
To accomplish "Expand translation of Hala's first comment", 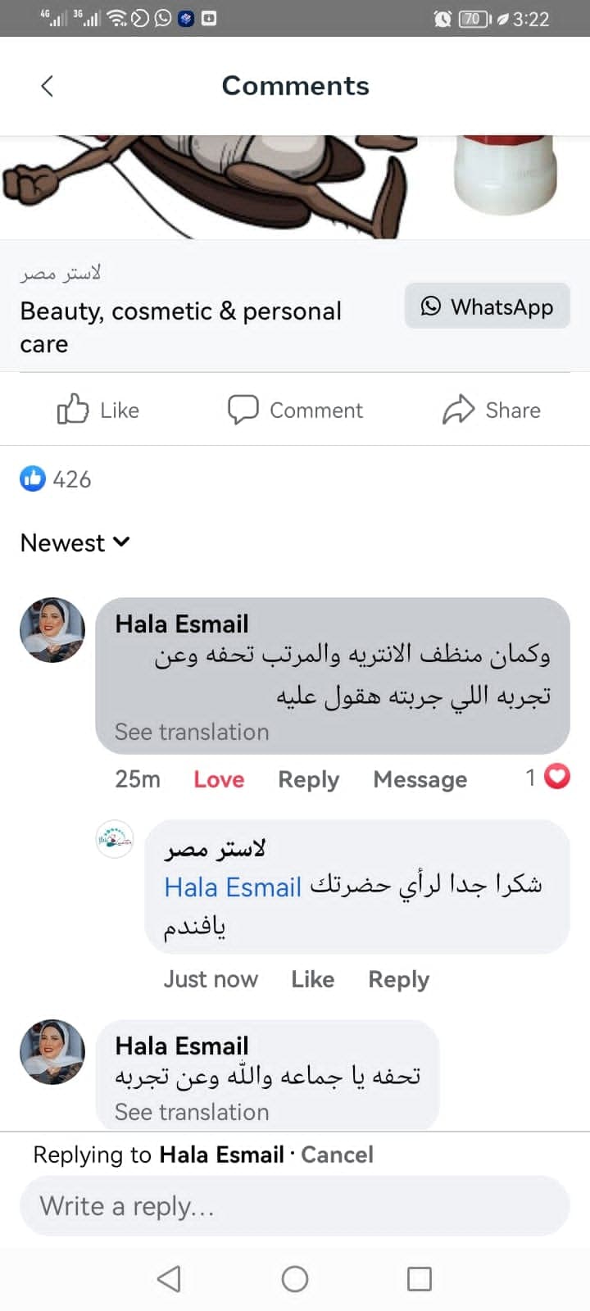I will pos(192,731).
